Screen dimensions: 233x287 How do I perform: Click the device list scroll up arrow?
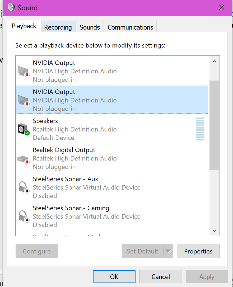(x=214, y=62)
